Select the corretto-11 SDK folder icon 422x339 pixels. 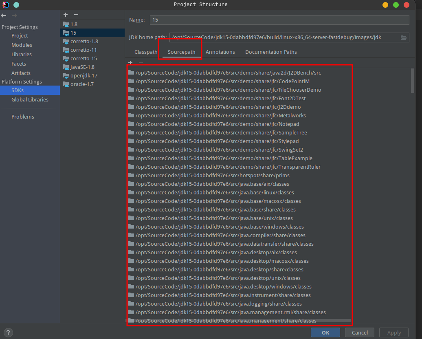[66, 50]
